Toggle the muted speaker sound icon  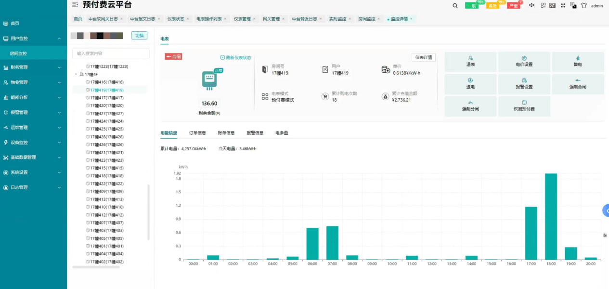532,5
